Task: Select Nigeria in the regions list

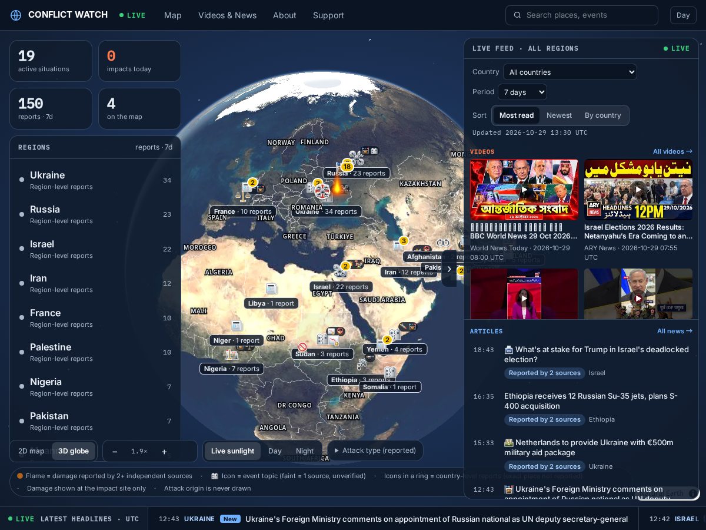Action: (95, 387)
